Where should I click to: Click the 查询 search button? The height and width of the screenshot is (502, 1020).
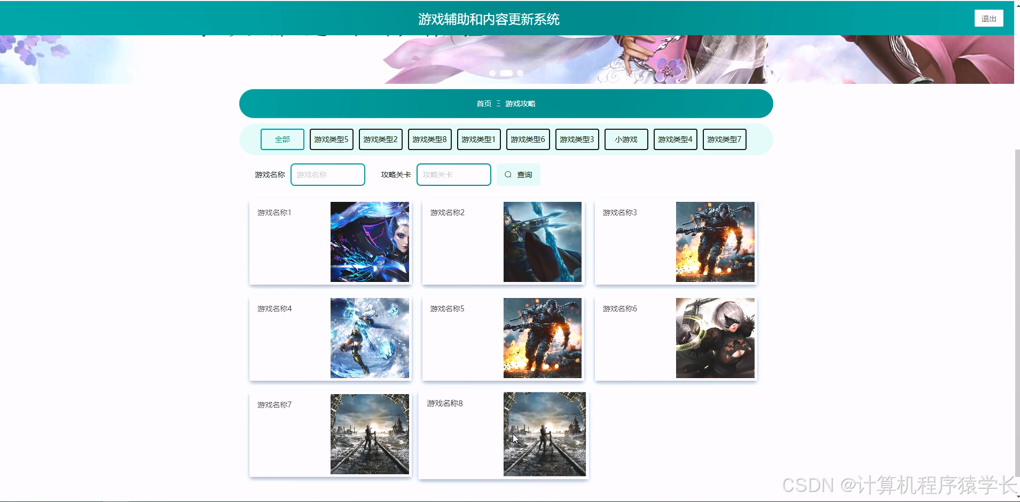(519, 175)
